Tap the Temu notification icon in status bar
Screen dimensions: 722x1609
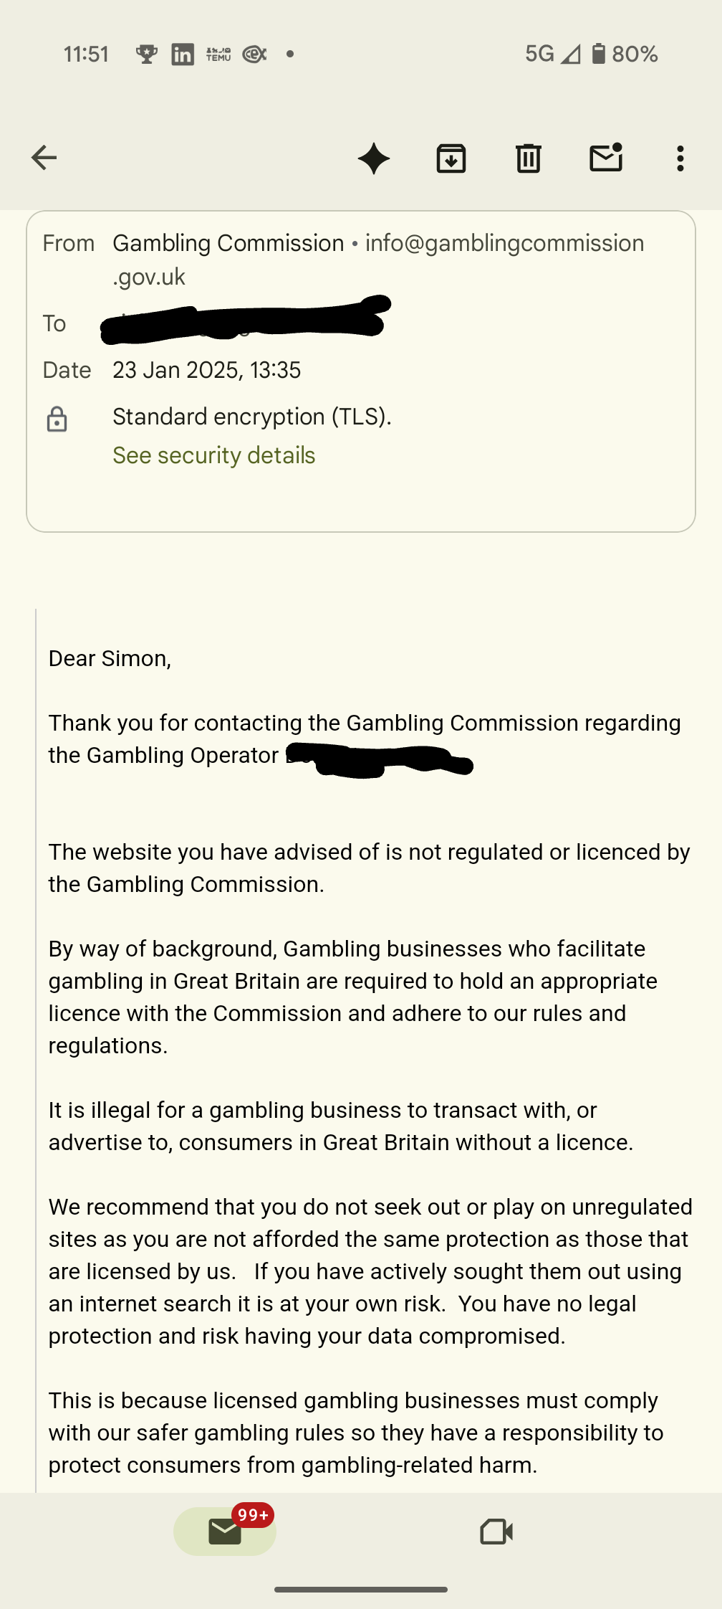218,54
